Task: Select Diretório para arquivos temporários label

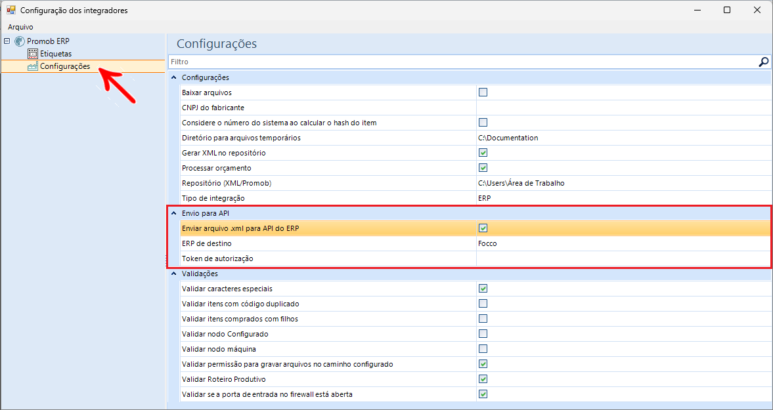Action: 241,138
